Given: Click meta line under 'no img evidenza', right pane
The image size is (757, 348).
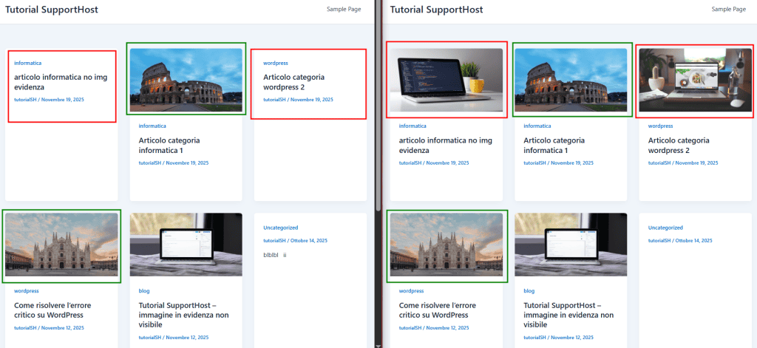Looking at the screenshot, I should [x=433, y=163].
